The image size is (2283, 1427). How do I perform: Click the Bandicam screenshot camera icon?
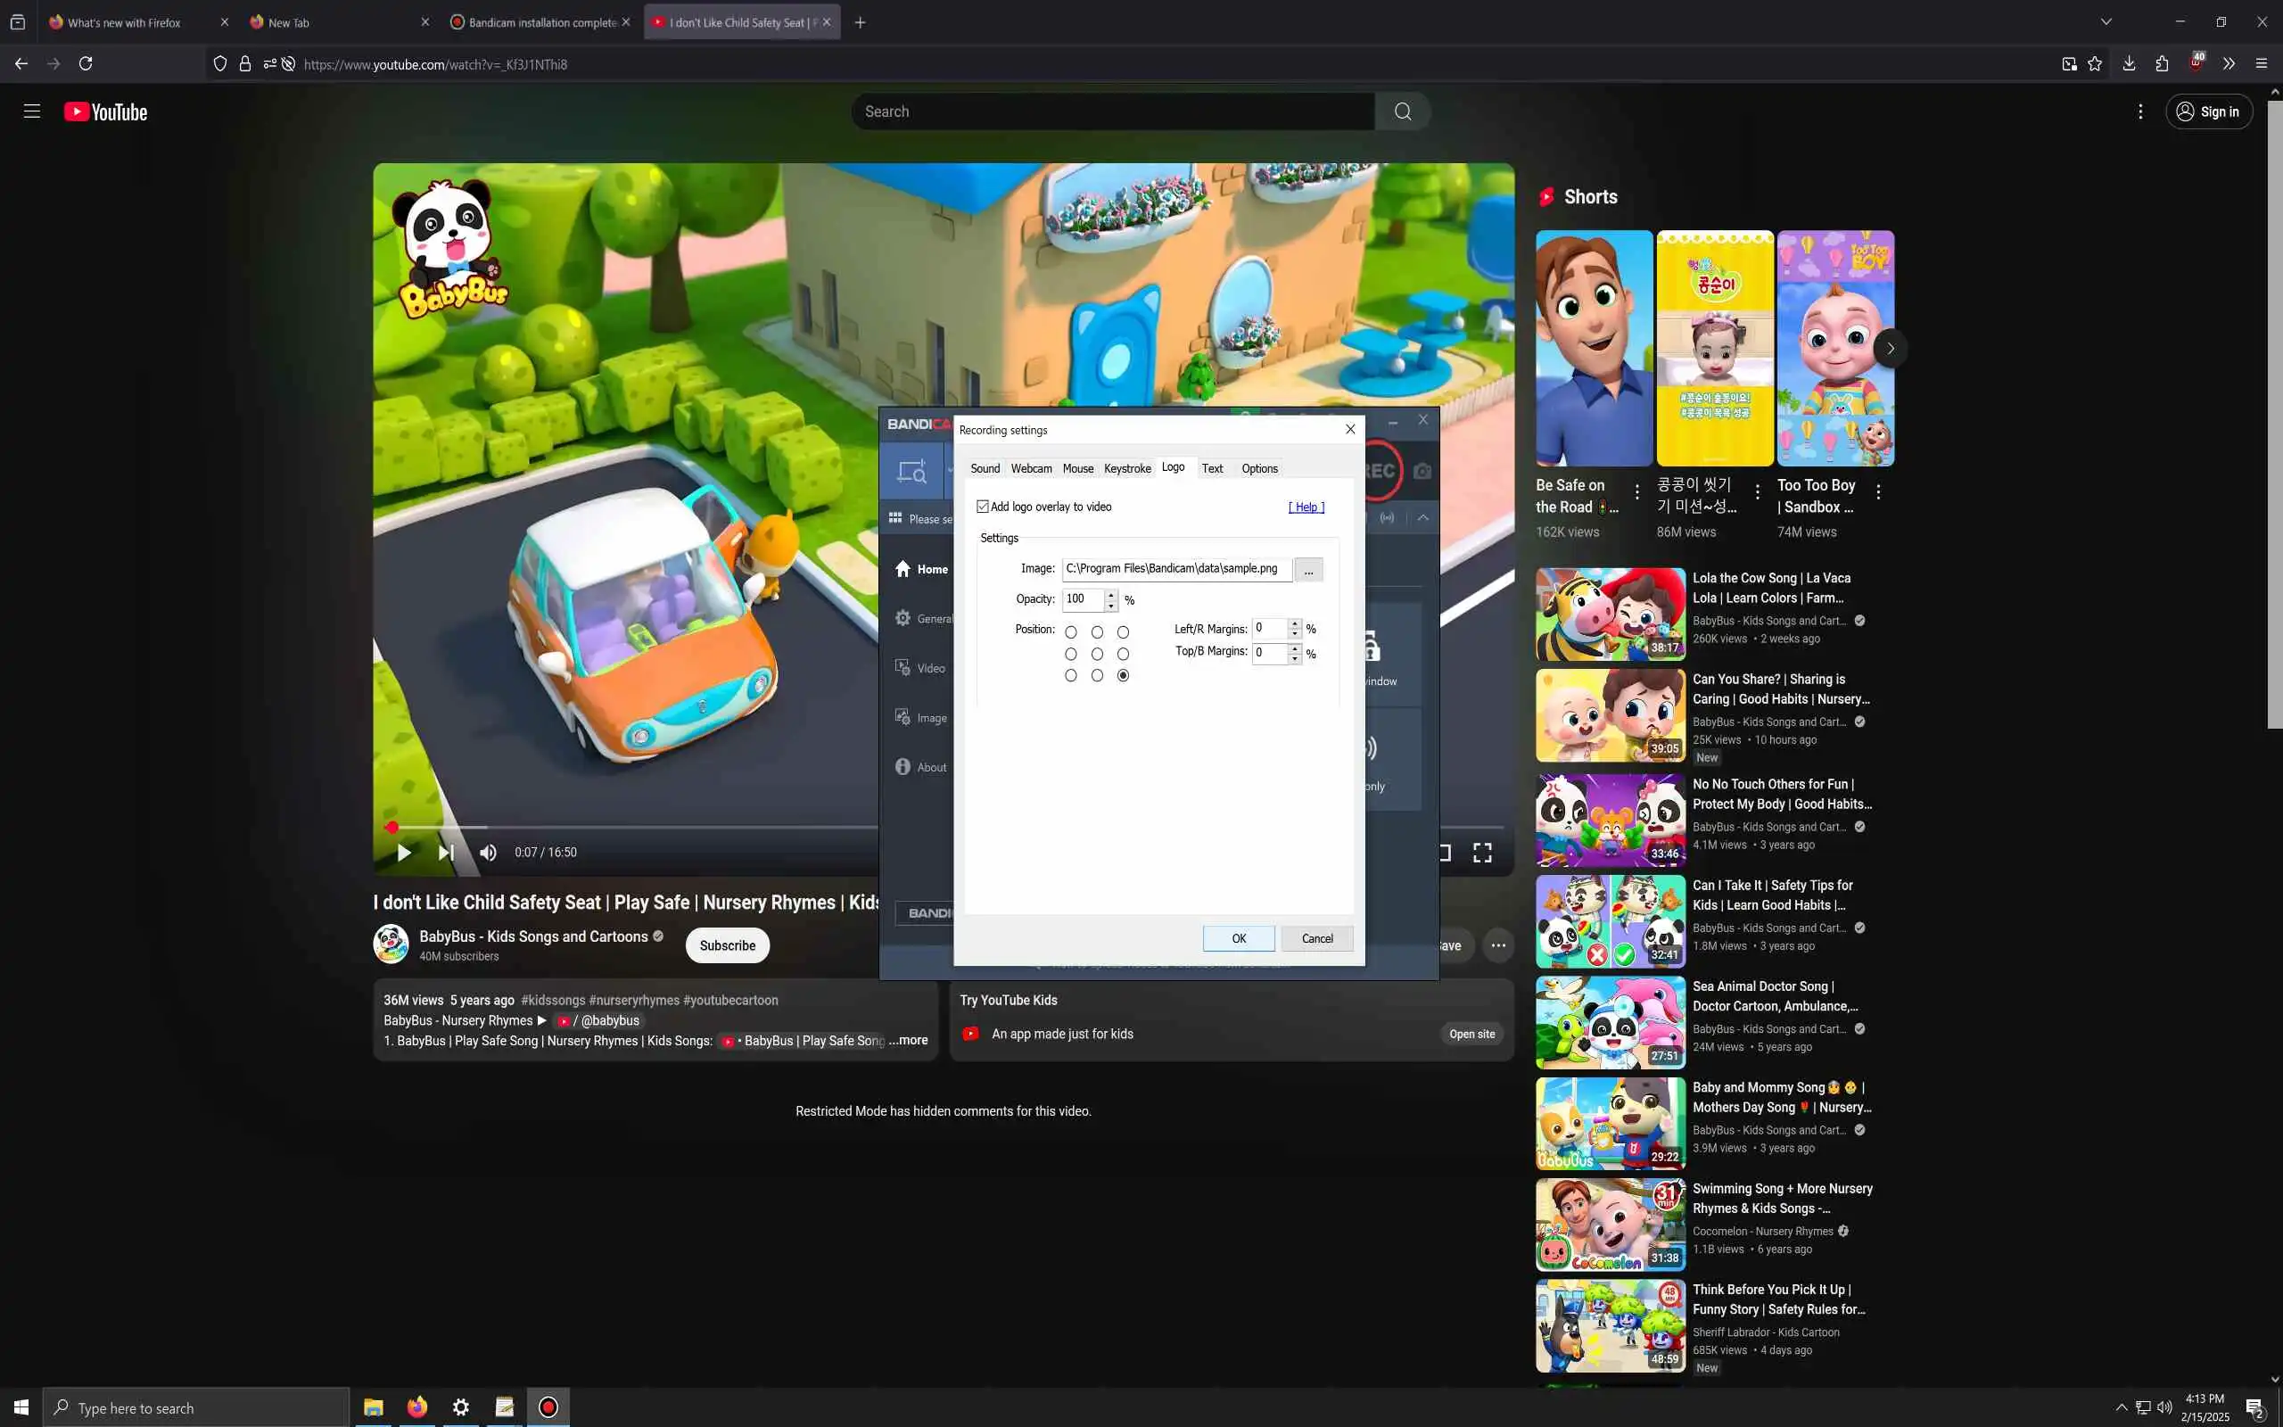pyautogui.click(x=1422, y=471)
